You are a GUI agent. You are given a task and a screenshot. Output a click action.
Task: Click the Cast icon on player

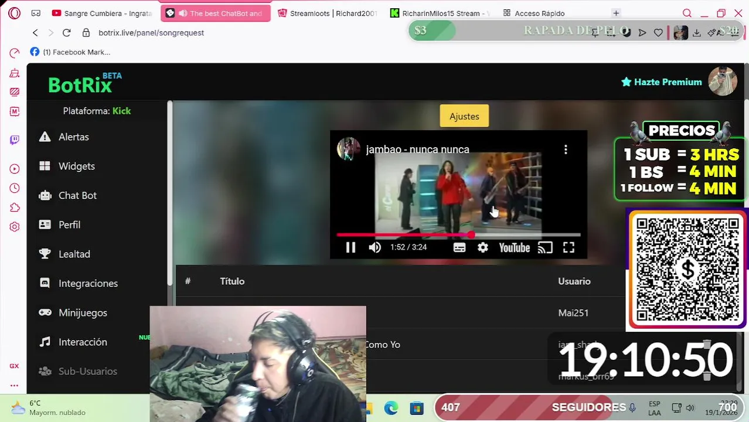[545, 248]
